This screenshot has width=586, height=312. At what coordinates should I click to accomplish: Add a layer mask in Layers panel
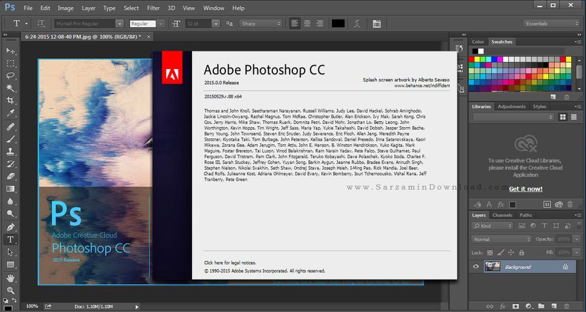point(516,306)
